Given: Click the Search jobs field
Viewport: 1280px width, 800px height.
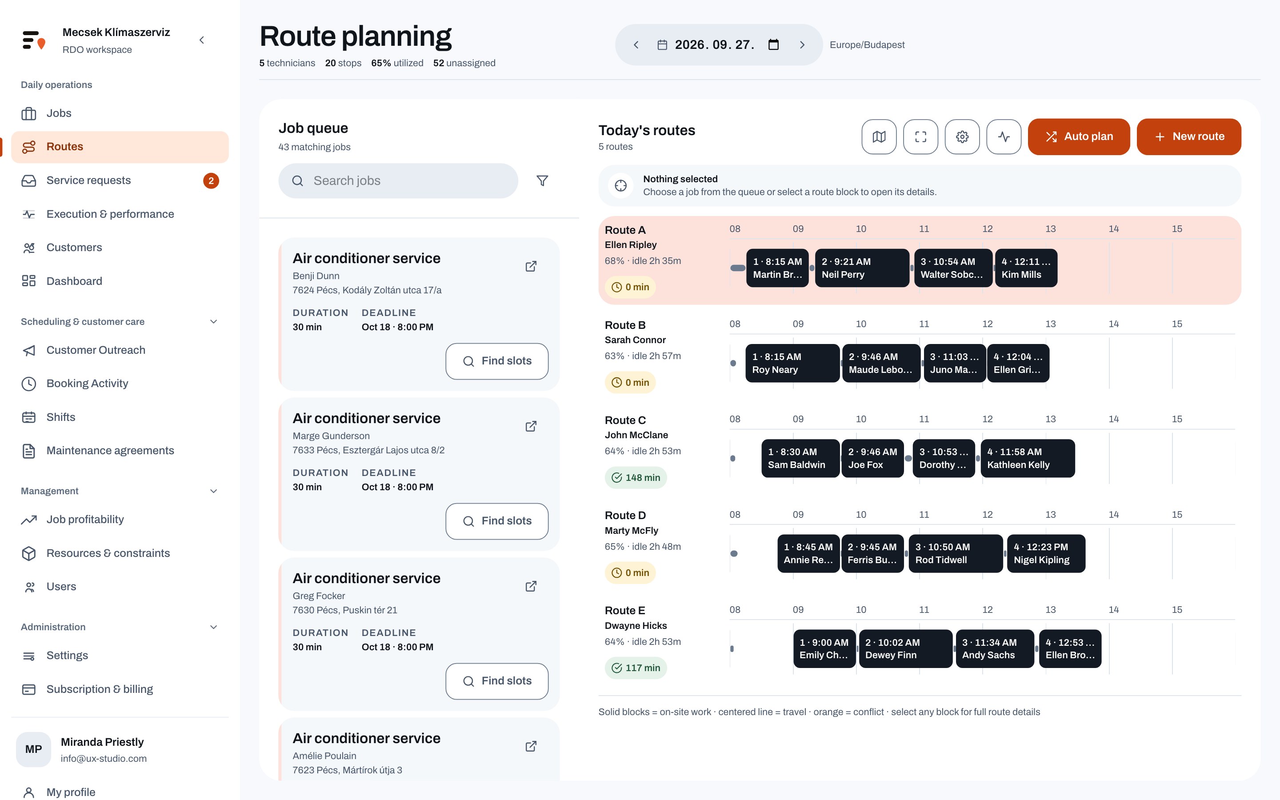Looking at the screenshot, I should [398, 181].
